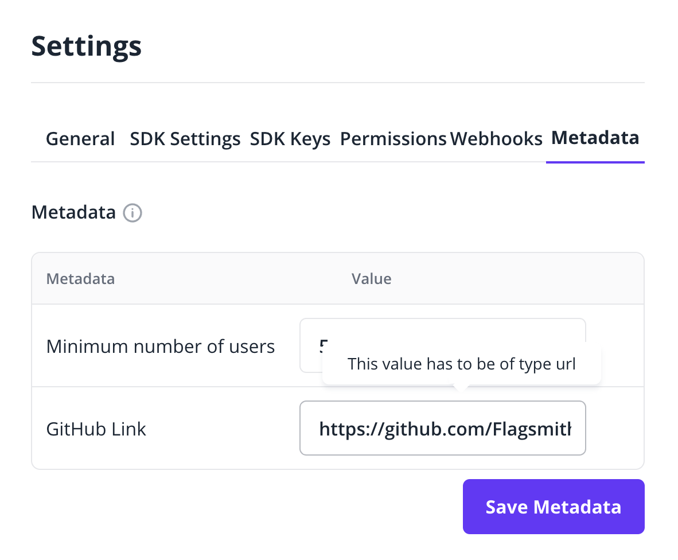Screen dimensions: 678x560
Task: Focus the GitHub Link URL input field
Action: point(443,428)
